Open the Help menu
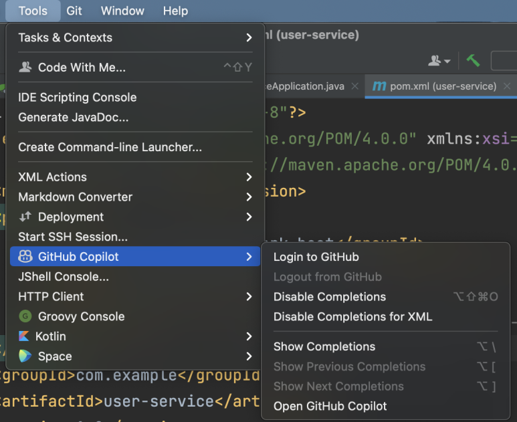The width and height of the screenshot is (517, 422). (175, 11)
